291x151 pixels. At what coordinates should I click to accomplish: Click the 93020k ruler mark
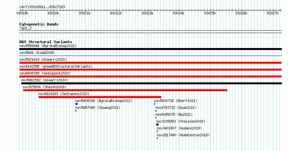tap(53, 13)
